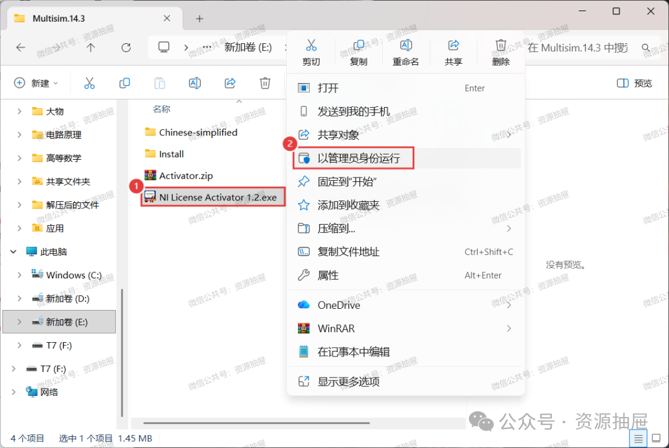
Task: Go back with the back arrow
Action: 20,48
